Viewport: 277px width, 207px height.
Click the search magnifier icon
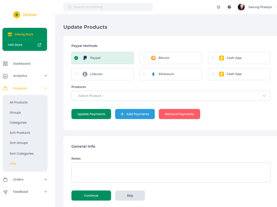[70, 7]
